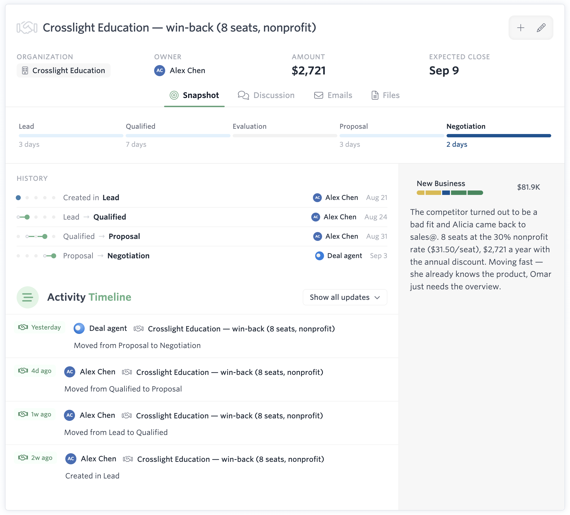
Task: Open deal link in 2w ago timeline entry
Action: tap(230, 459)
